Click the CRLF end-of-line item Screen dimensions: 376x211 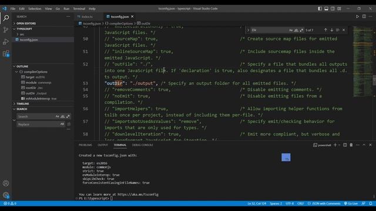coord(300,203)
